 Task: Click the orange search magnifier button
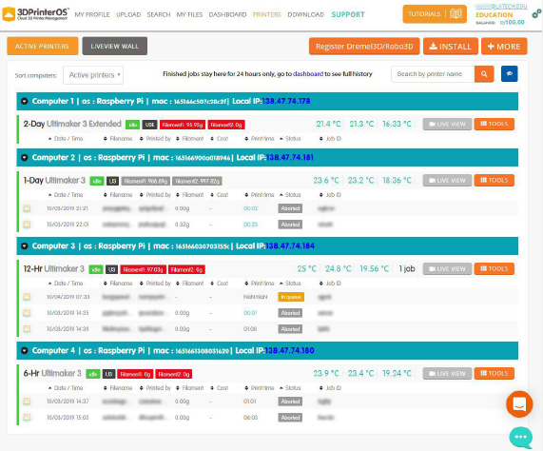pyautogui.click(x=484, y=74)
